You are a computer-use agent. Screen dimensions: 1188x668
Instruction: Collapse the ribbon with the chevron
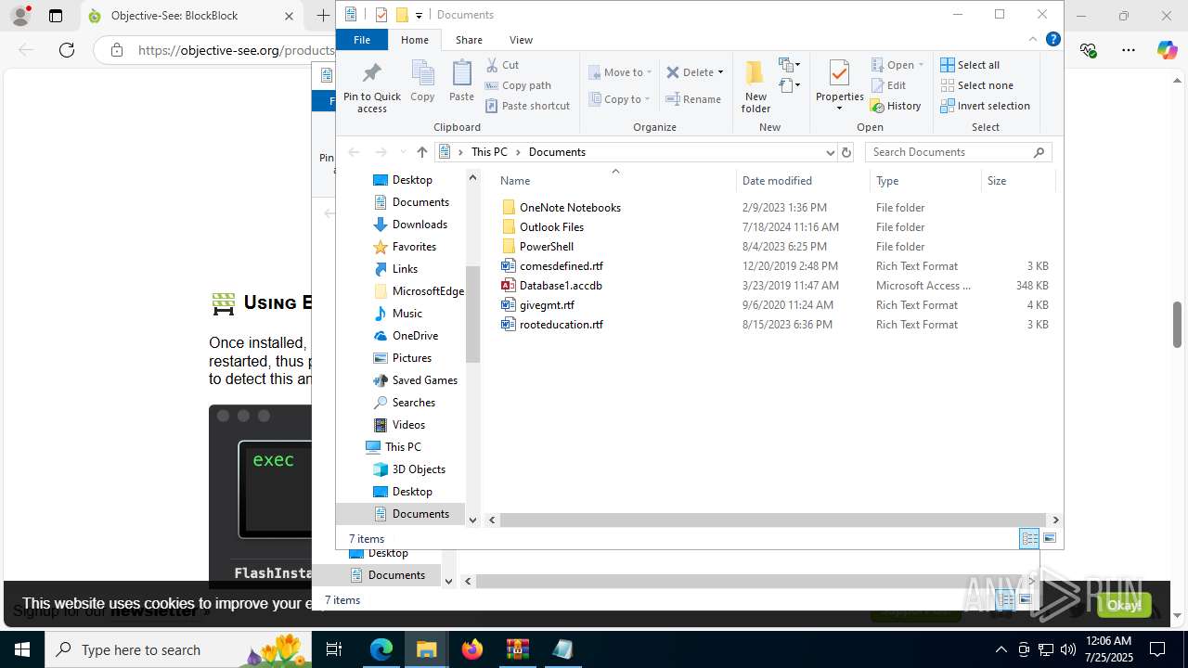tap(1033, 39)
